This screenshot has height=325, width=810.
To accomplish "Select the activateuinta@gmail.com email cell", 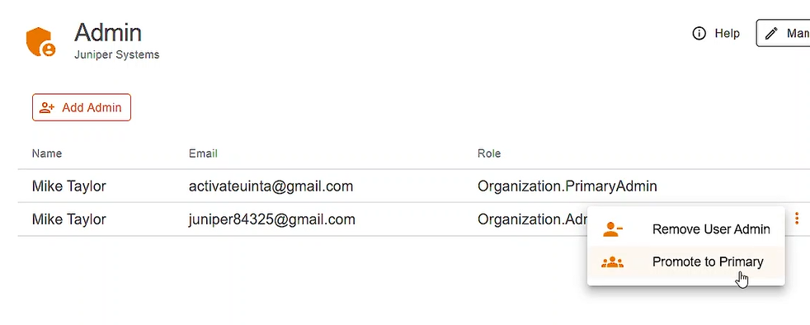I will pos(271,186).
